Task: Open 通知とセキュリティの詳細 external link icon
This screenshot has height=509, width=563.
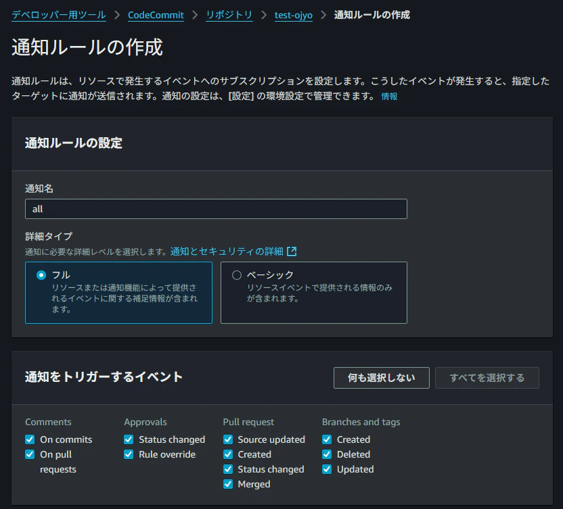Action: pos(292,250)
